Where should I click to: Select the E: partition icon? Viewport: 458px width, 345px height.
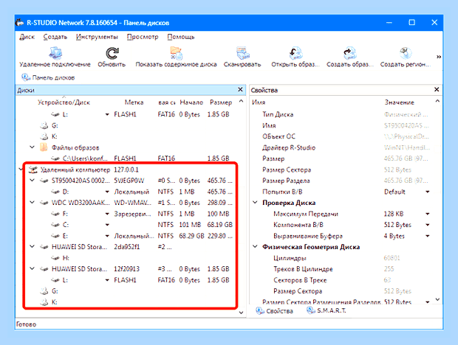tap(55, 236)
